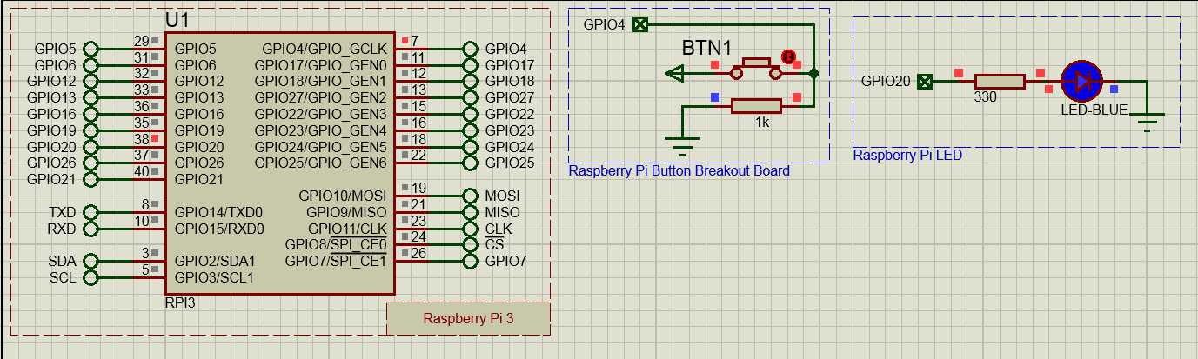Click the GPIO7 terminal circle on the right
This screenshot has height=359, width=1198.
click(470, 261)
